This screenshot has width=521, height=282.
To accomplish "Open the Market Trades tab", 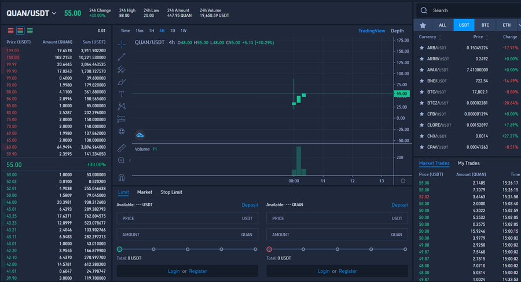I will tap(434, 163).
